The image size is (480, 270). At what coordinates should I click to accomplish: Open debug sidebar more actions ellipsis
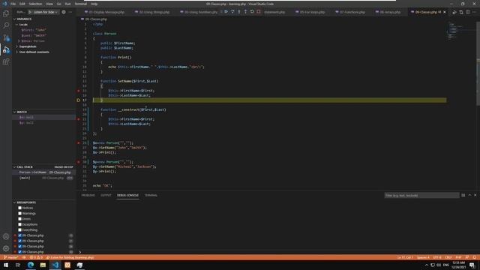70,12
